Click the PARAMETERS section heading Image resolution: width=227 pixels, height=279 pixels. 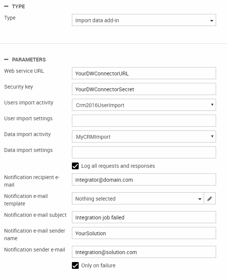pos(29,60)
